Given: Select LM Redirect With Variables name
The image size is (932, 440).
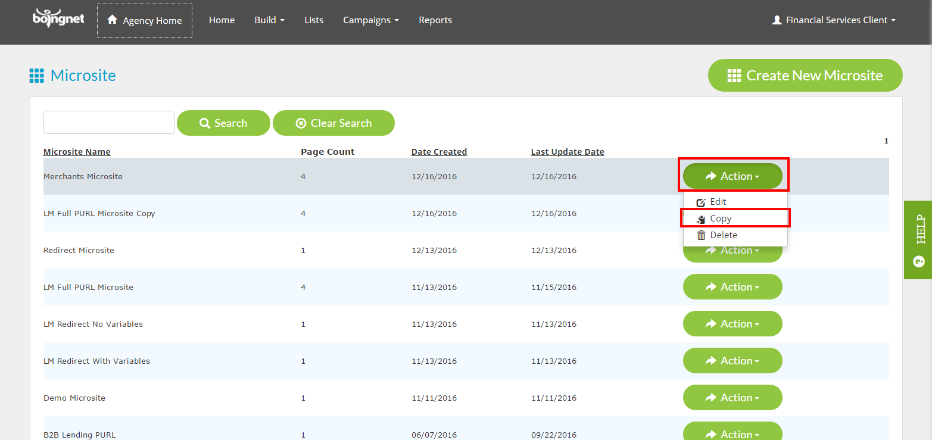Looking at the screenshot, I should (96, 361).
